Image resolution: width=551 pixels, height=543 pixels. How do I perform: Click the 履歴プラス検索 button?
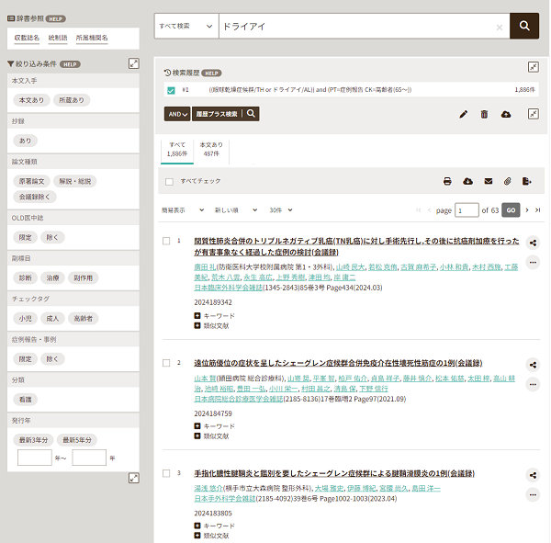point(226,114)
